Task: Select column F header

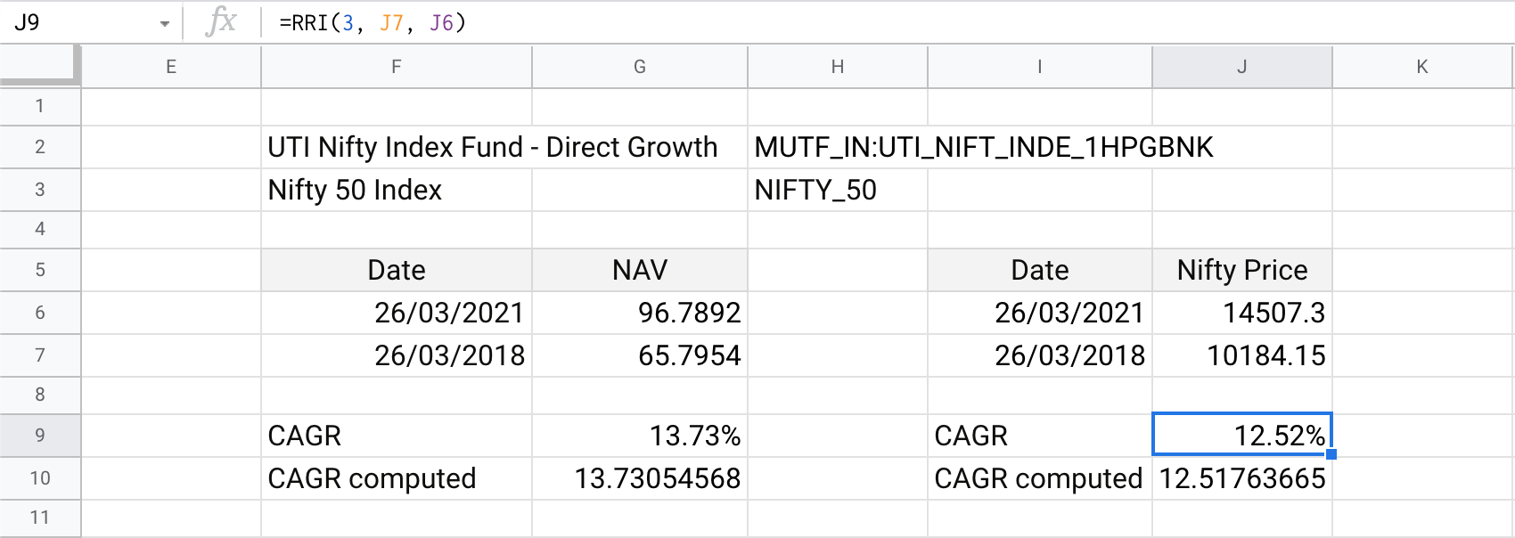Action: pyautogui.click(x=397, y=67)
